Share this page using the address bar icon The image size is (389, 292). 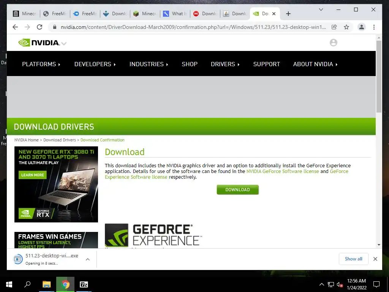coord(334,27)
